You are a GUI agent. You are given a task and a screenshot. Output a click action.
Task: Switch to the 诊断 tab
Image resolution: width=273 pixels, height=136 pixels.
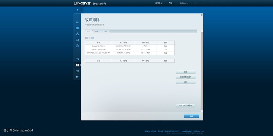(97, 31)
